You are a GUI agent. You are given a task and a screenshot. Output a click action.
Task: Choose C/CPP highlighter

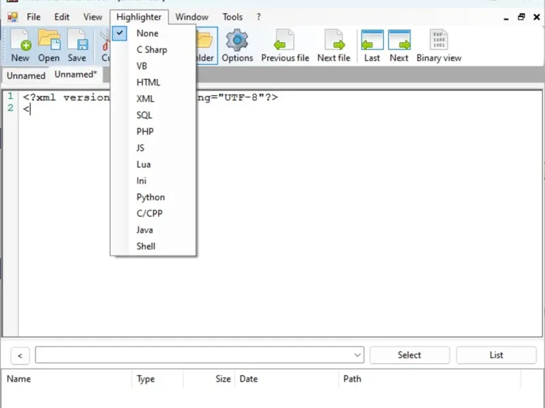point(153,214)
